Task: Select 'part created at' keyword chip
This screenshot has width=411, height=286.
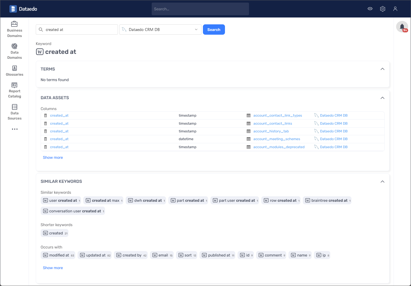Action: coord(188,201)
